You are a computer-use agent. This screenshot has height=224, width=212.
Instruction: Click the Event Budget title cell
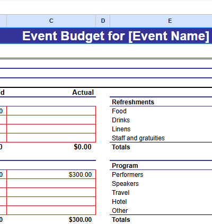click(x=106, y=36)
